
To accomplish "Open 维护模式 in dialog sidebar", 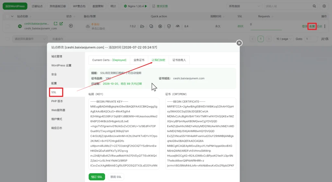I will [x=56, y=119].
